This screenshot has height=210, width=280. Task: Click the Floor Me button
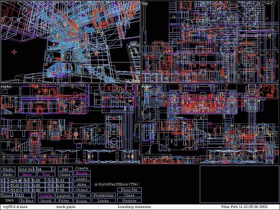click(129, 190)
